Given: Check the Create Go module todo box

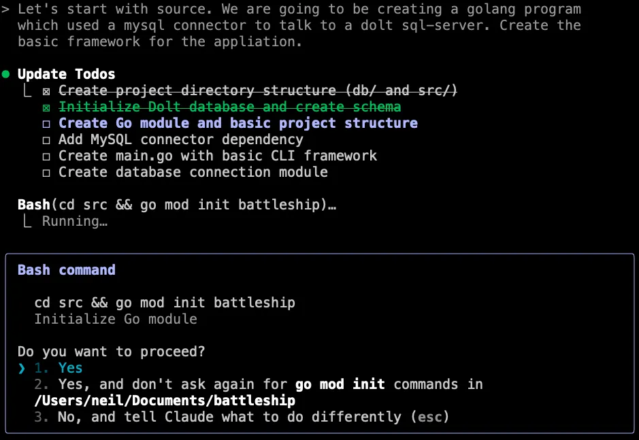Looking at the screenshot, I should (x=46, y=123).
